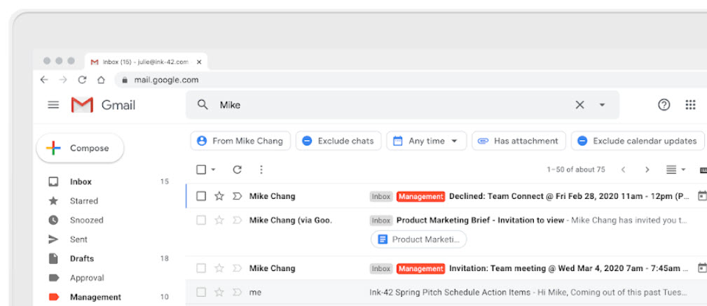Go to newer results page arrow

tap(623, 170)
